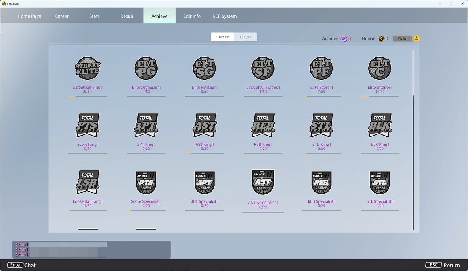The width and height of the screenshot is (468, 271).
Task: Click the ESC Return button
Action: (x=443, y=265)
